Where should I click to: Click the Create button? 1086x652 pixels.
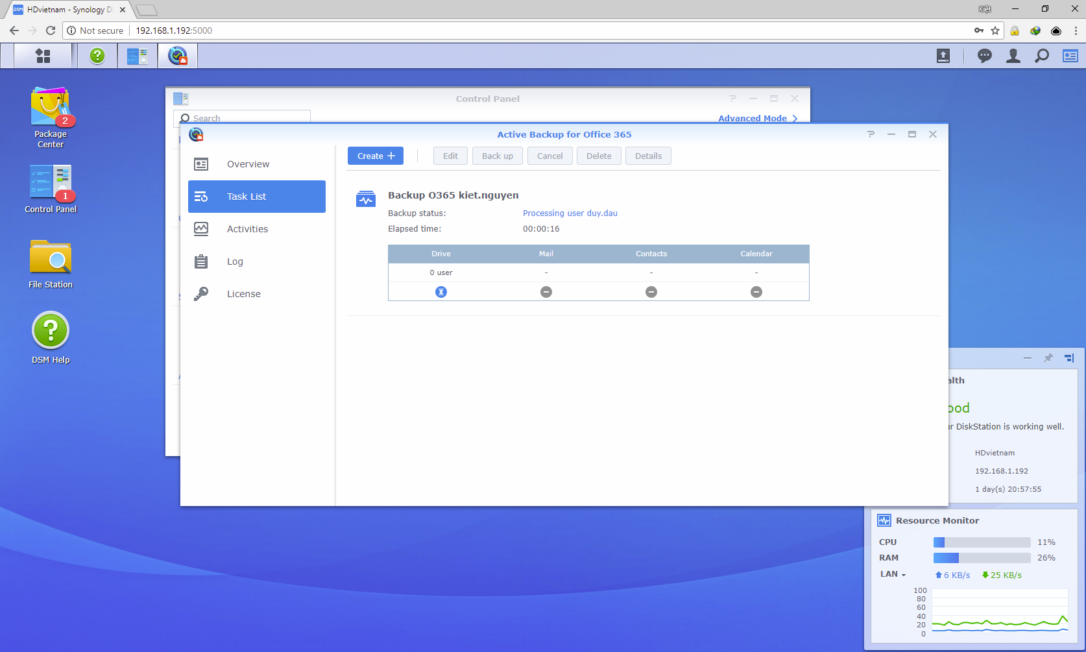pos(376,156)
